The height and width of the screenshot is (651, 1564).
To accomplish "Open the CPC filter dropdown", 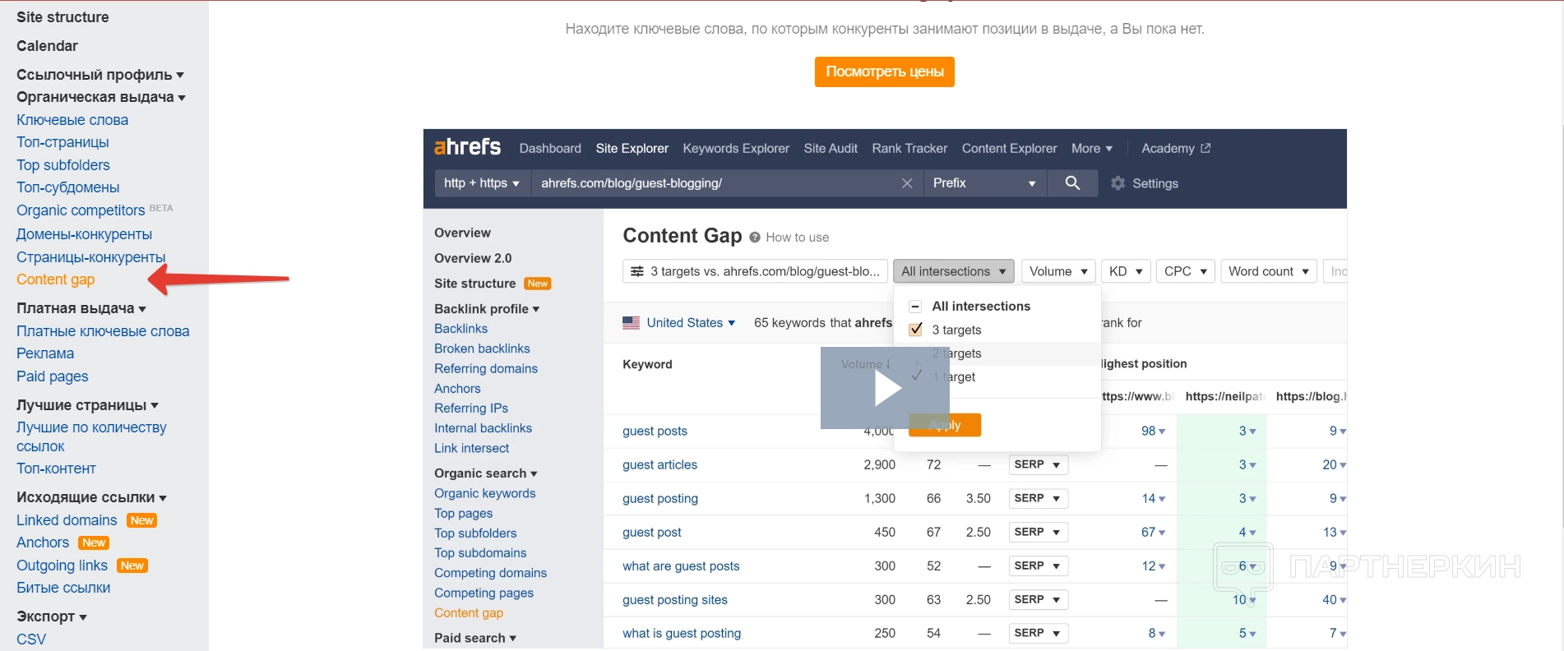I will [1185, 271].
